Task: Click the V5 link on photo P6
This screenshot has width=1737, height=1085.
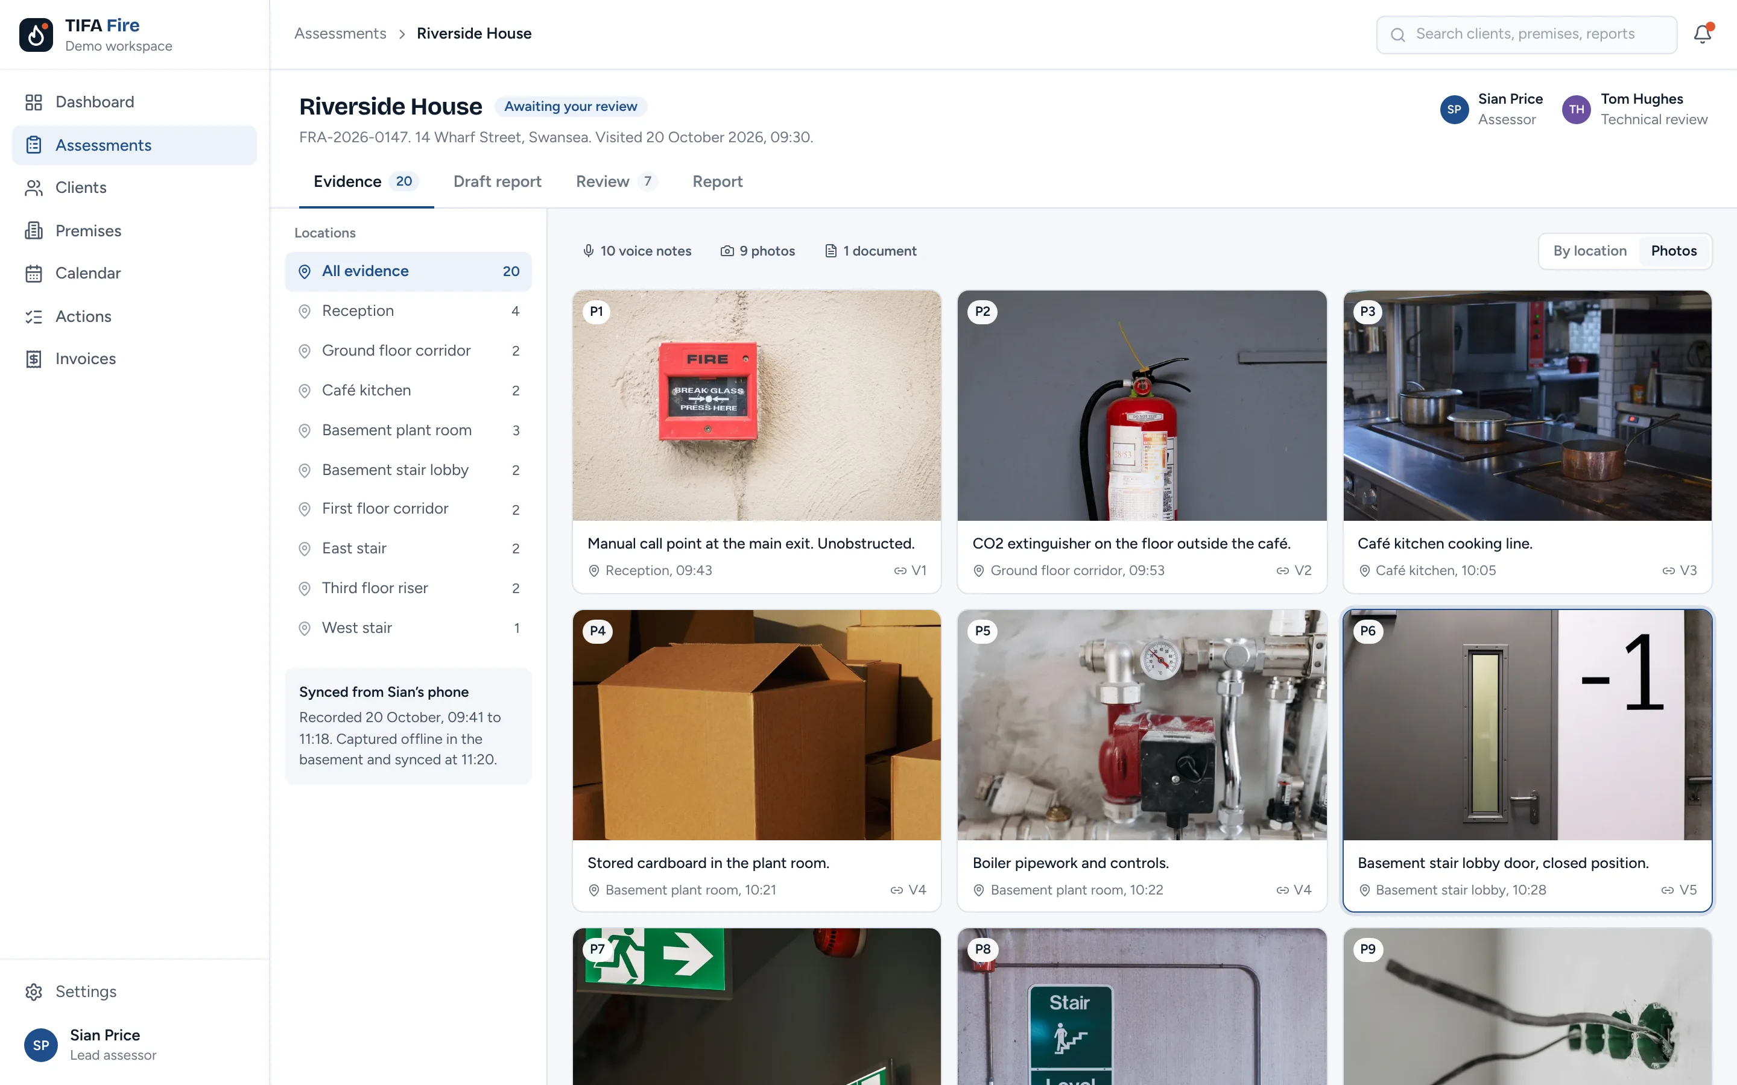Action: click(x=1680, y=890)
